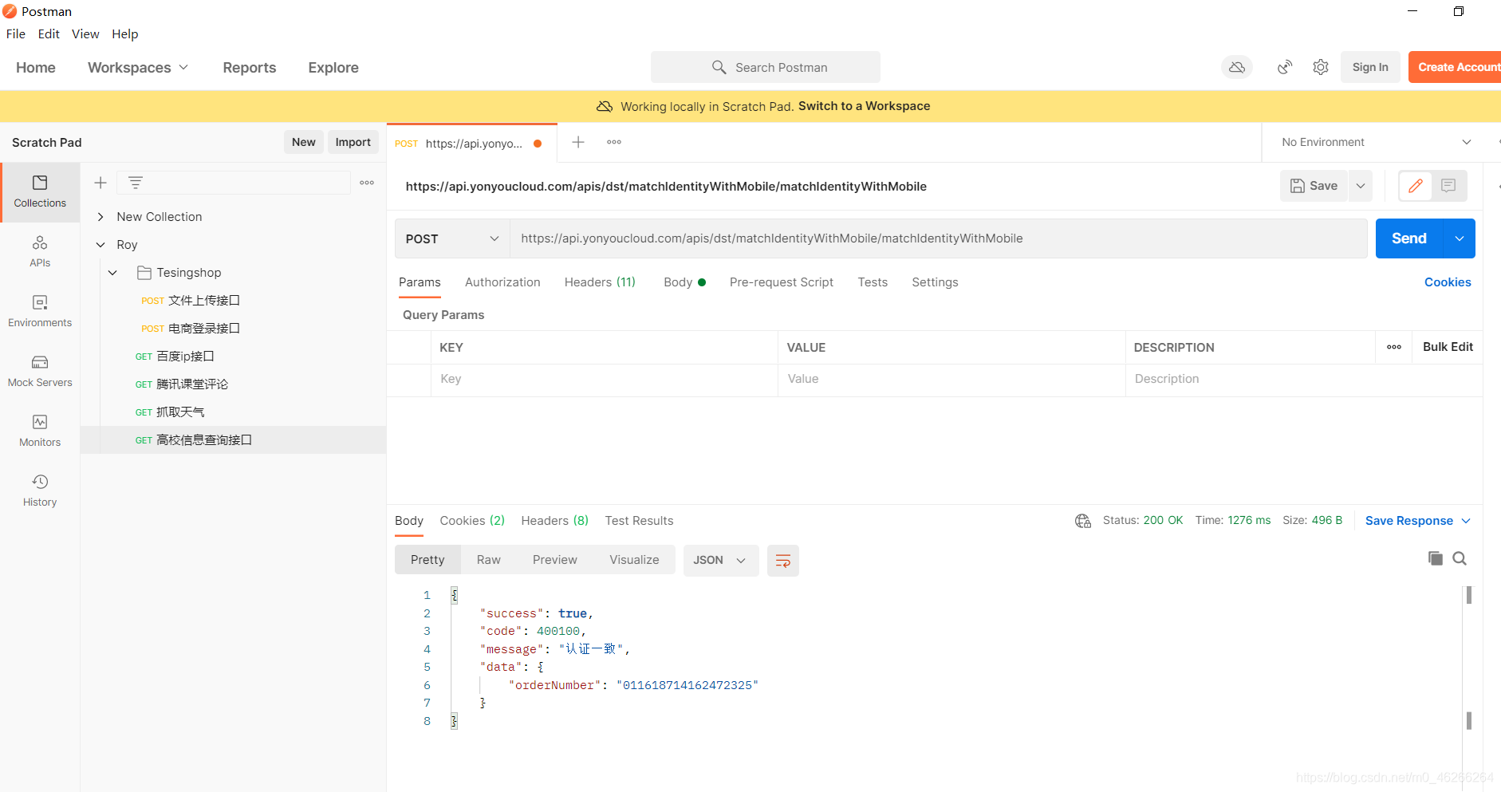Screen dimensions: 1501x792
Task: Click the pencil edit icon
Action: point(1416,186)
